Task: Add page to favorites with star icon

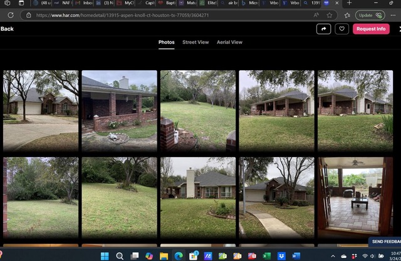Action: 330,15
